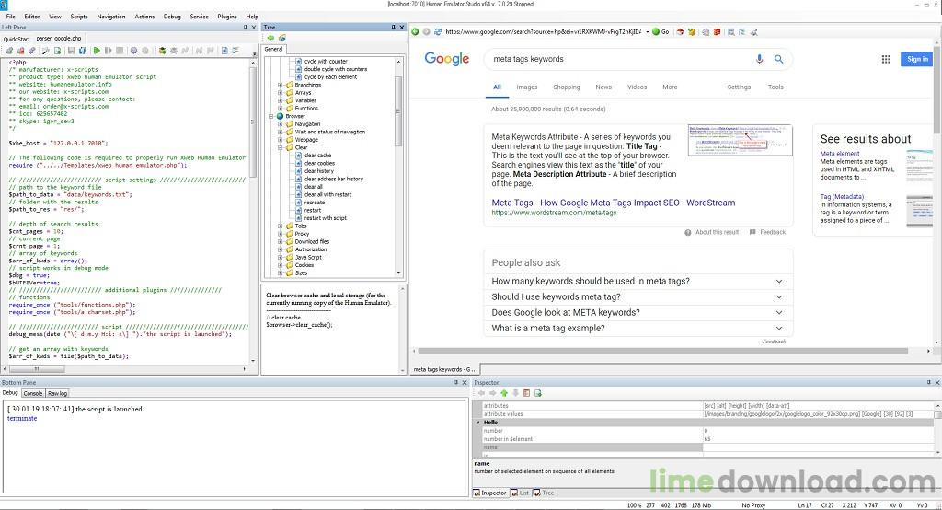Click the Google search input field
The width and height of the screenshot is (942, 510).
point(616,59)
